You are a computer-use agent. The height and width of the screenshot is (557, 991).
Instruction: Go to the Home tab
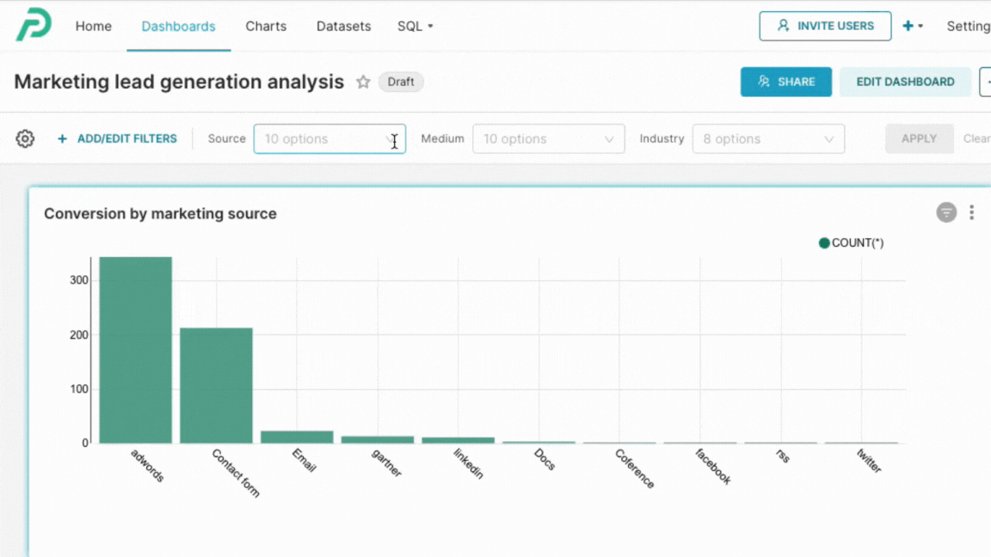pos(93,26)
